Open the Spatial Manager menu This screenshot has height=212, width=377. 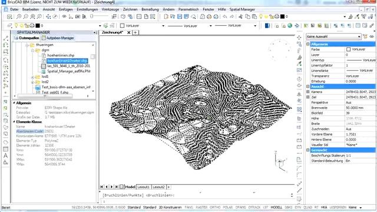pyautogui.click(x=242, y=9)
